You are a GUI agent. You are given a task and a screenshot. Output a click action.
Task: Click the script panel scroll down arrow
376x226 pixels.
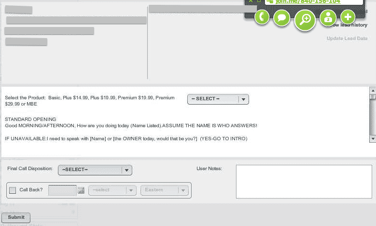(x=373, y=139)
